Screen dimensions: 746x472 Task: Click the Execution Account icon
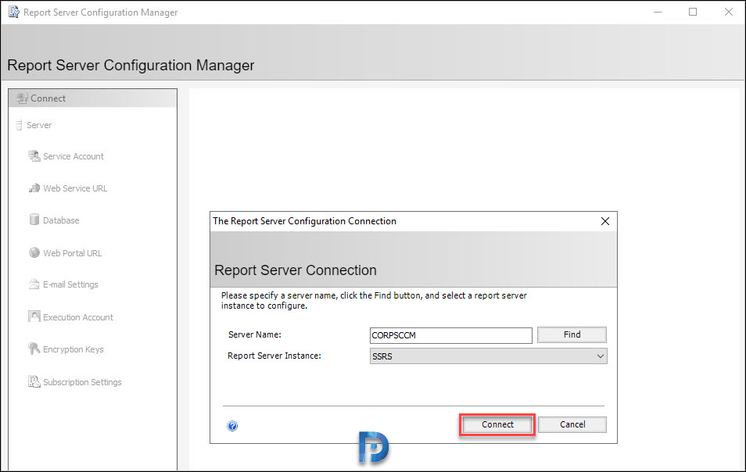(34, 316)
